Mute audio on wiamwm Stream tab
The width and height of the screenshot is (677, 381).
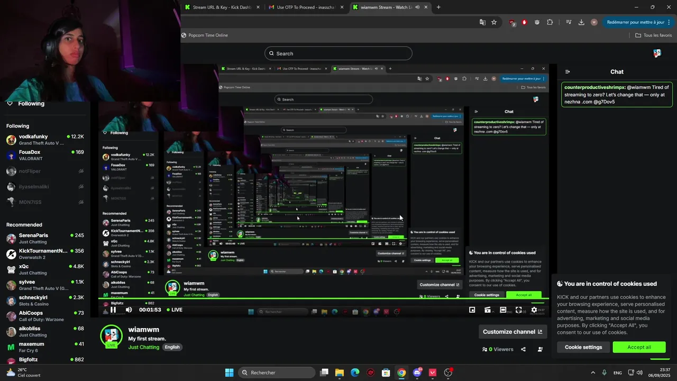click(x=417, y=7)
